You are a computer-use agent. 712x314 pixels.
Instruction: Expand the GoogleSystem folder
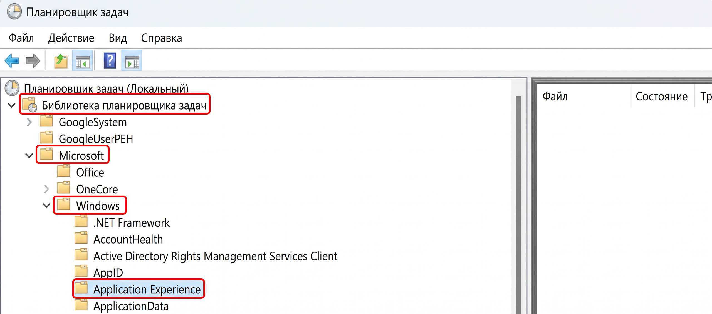(29, 122)
